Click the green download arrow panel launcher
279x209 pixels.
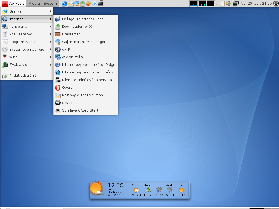[83, 4]
